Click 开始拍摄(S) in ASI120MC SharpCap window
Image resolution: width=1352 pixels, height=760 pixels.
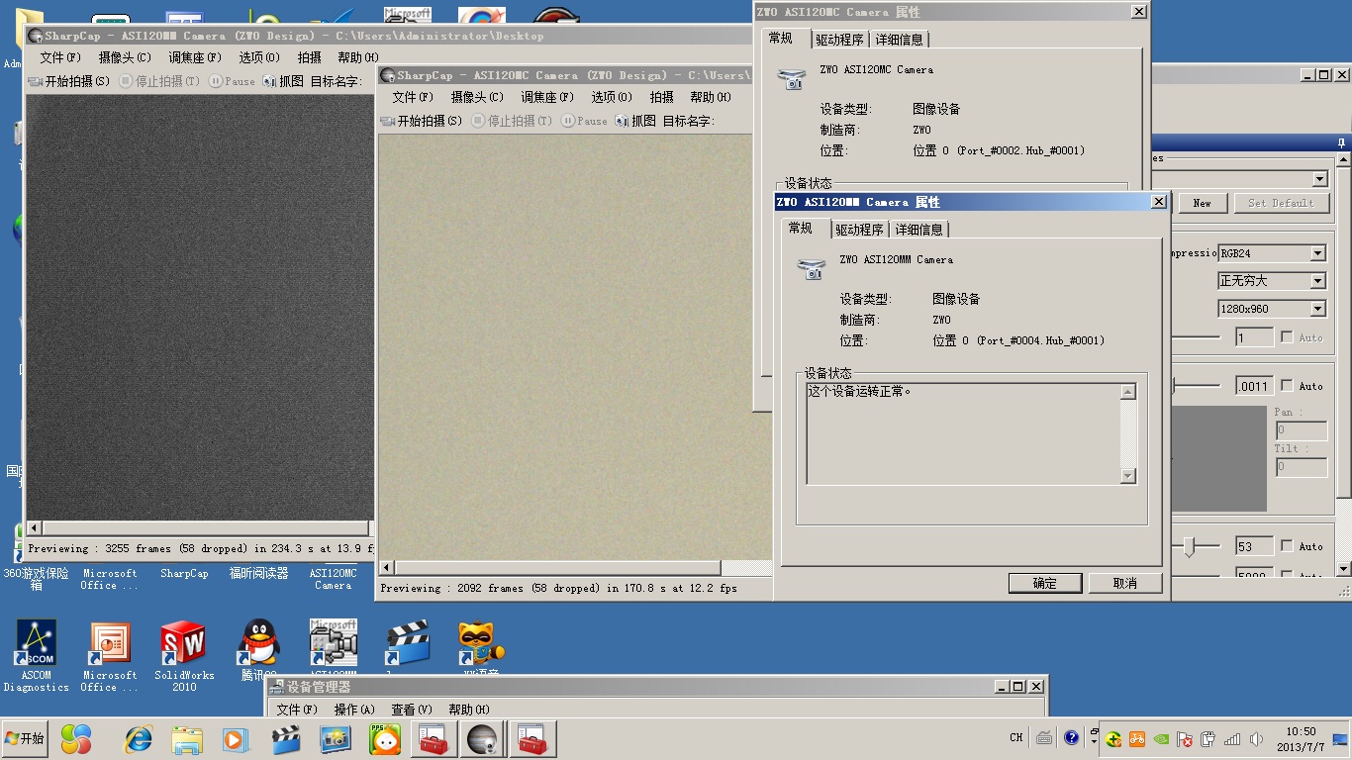(422, 121)
